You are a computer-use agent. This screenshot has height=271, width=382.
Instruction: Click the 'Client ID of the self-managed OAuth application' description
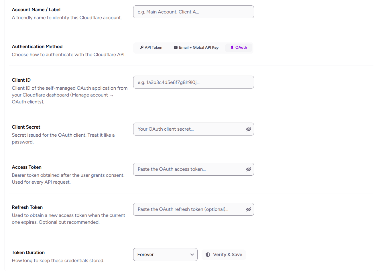tap(70, 95)
